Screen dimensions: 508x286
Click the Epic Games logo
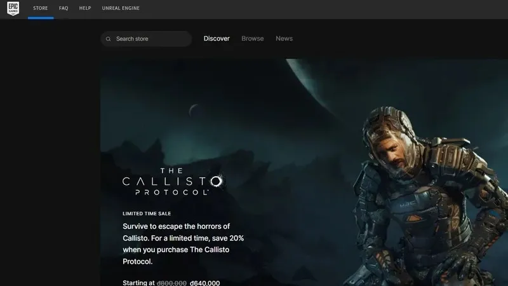[12, 8]
